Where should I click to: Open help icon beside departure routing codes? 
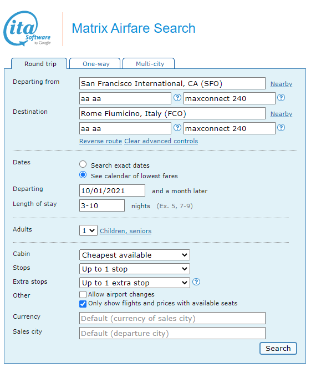(x=177, y=98)
